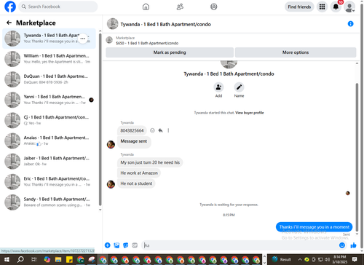Open the Anaias conversation
Image resolution: width=364 pixels, height=265 pixels.
click(x=49, y=141)
